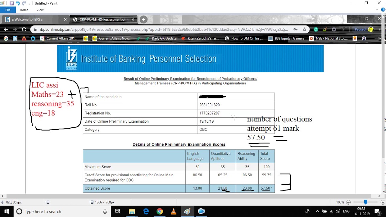Close the 'Welcome to IBPS' tab

tap(65, 19)
